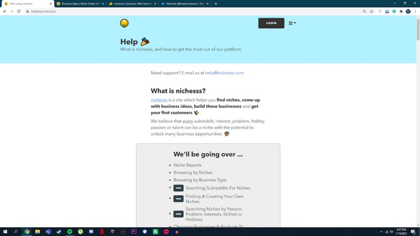
Task: Open the blue shield app in the taskbar
Action: click(145, 232)
